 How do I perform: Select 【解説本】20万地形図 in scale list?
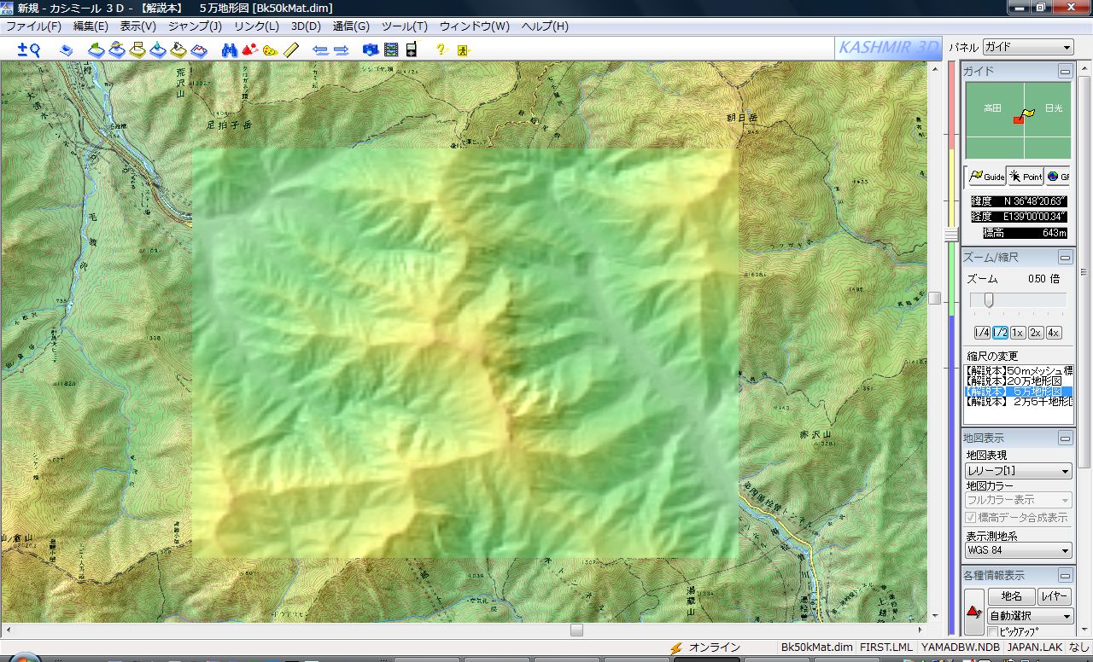[1018, 380]
